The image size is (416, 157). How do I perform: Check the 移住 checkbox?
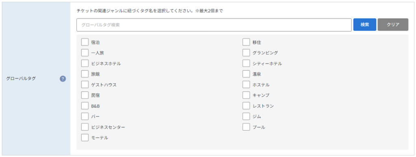coord(246,42)
